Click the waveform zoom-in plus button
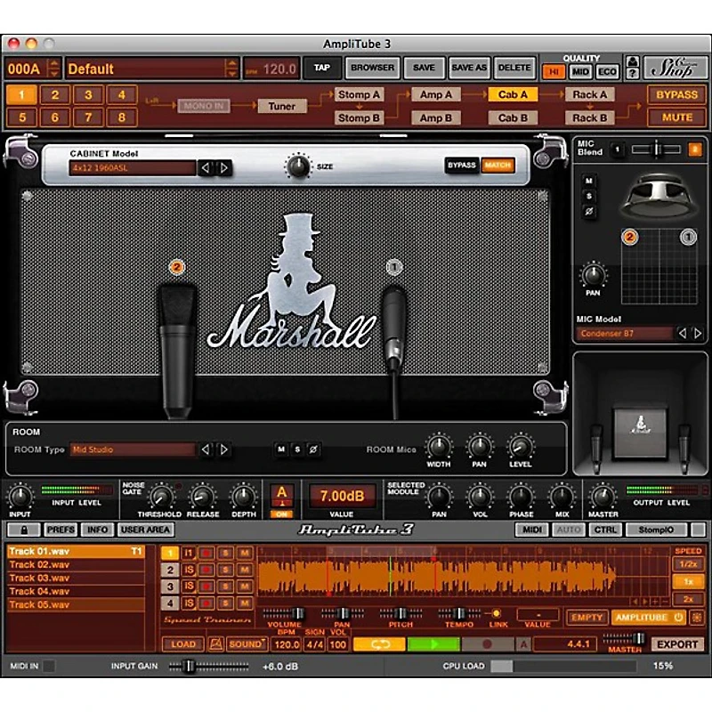Image resolution: width=712 pixels, height=712 pixels. pyautogui.click(x=655, y=602)
